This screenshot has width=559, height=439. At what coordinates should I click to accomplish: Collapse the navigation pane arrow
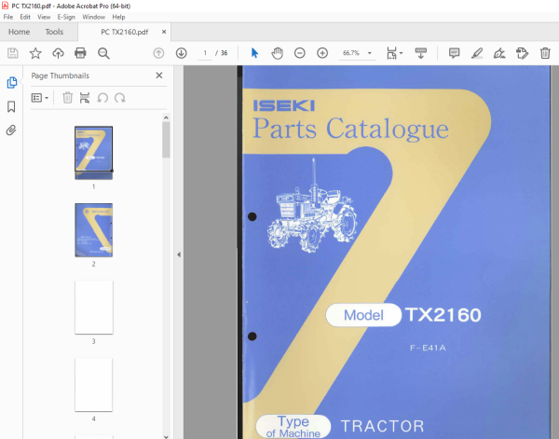coord(179,254)
